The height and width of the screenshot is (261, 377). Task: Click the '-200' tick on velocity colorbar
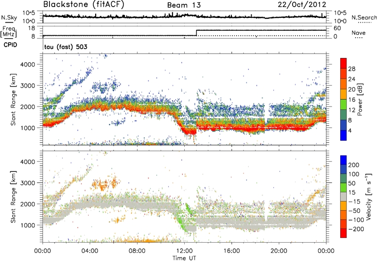[356, 229]
